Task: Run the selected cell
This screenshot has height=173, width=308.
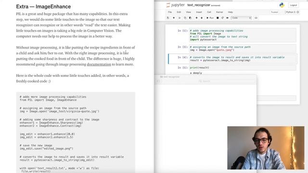Action: coord(210,18)
